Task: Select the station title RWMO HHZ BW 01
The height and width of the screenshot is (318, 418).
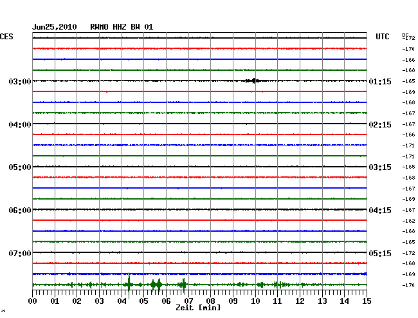Action: 122,27
